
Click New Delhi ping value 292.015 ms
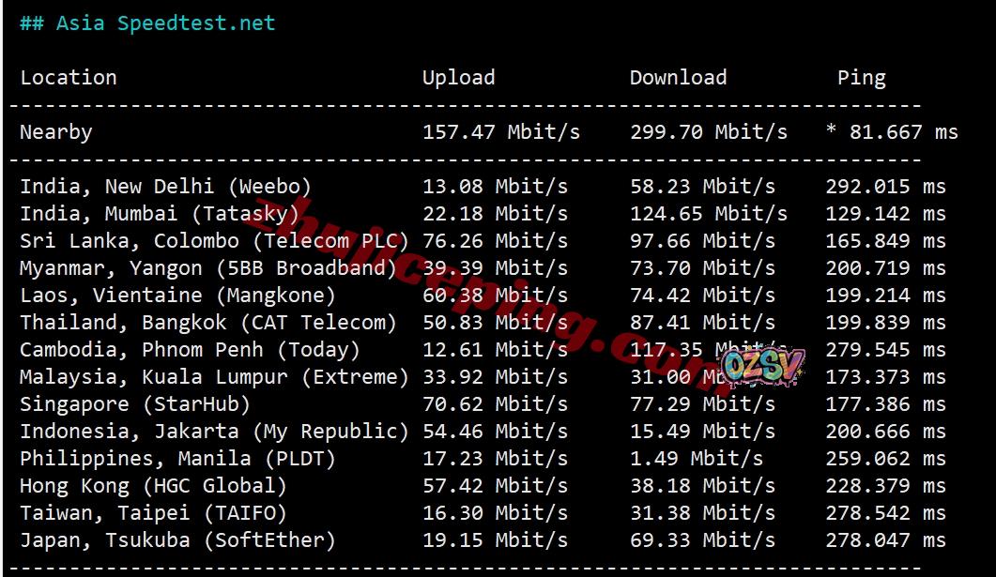tap(885, 187)
